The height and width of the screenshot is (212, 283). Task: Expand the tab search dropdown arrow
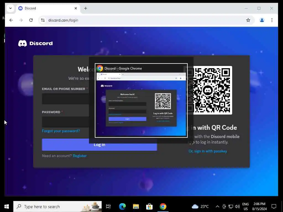11,8
